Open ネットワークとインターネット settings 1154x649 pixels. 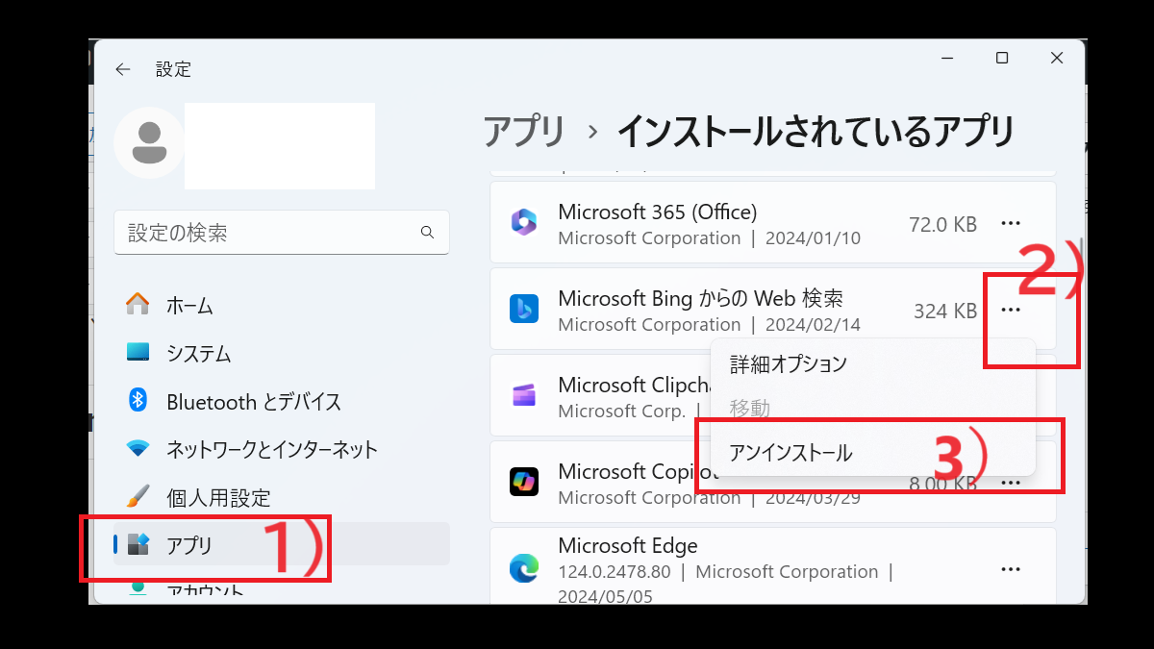tap(282, 449)
